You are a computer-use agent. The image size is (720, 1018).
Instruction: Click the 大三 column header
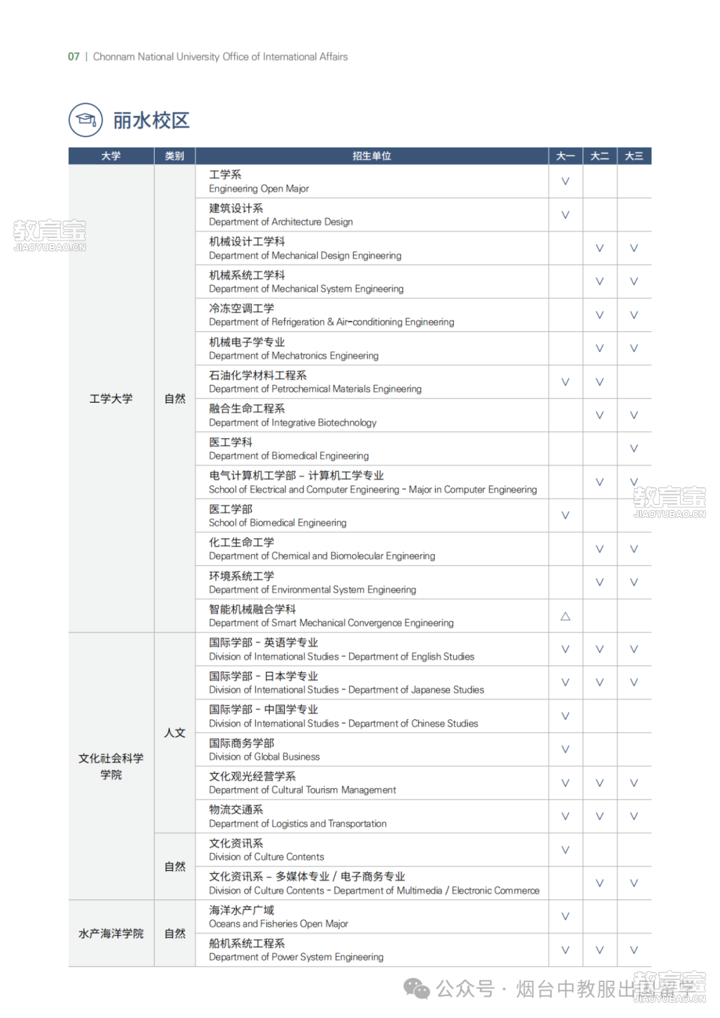(x=634, y=156)
